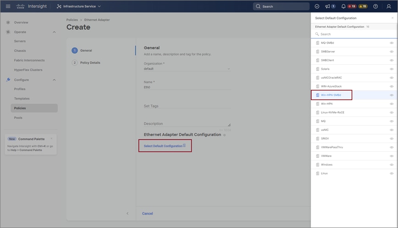Click the Linux document icon
398x228 pixels.
coord(317,173)
